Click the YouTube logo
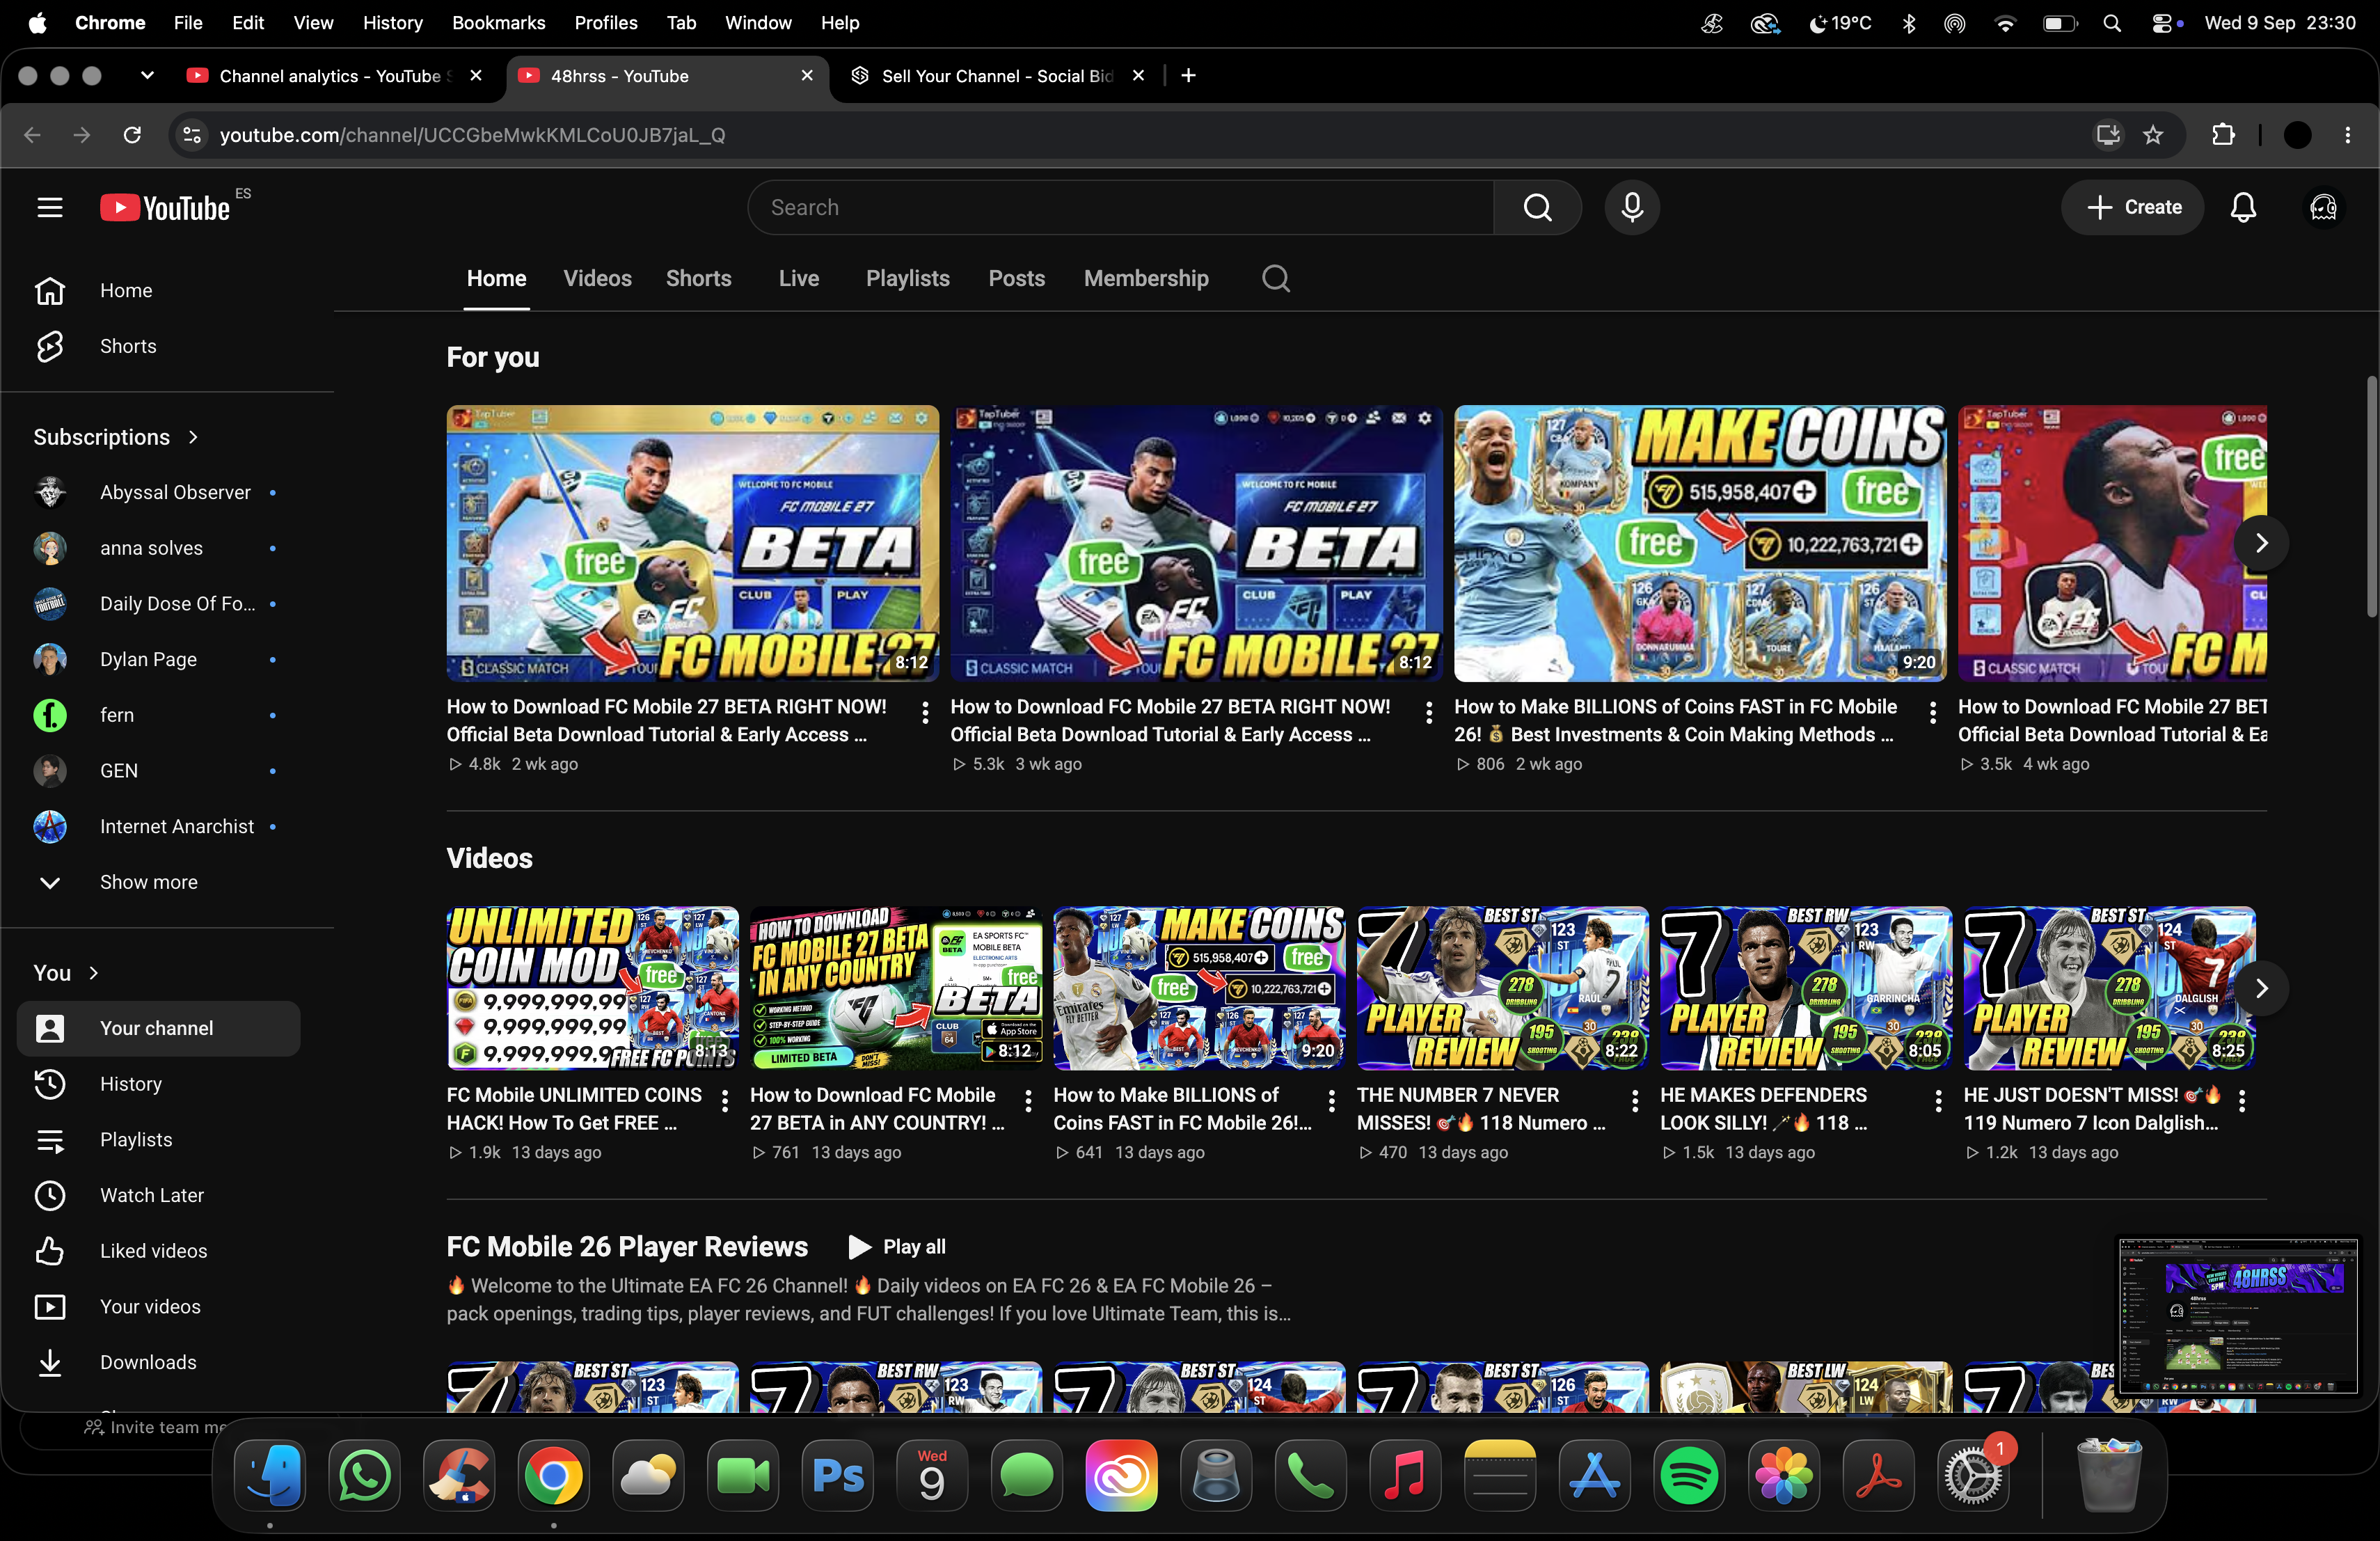This screenshot has height=1541, width=2380. (166, 207)
